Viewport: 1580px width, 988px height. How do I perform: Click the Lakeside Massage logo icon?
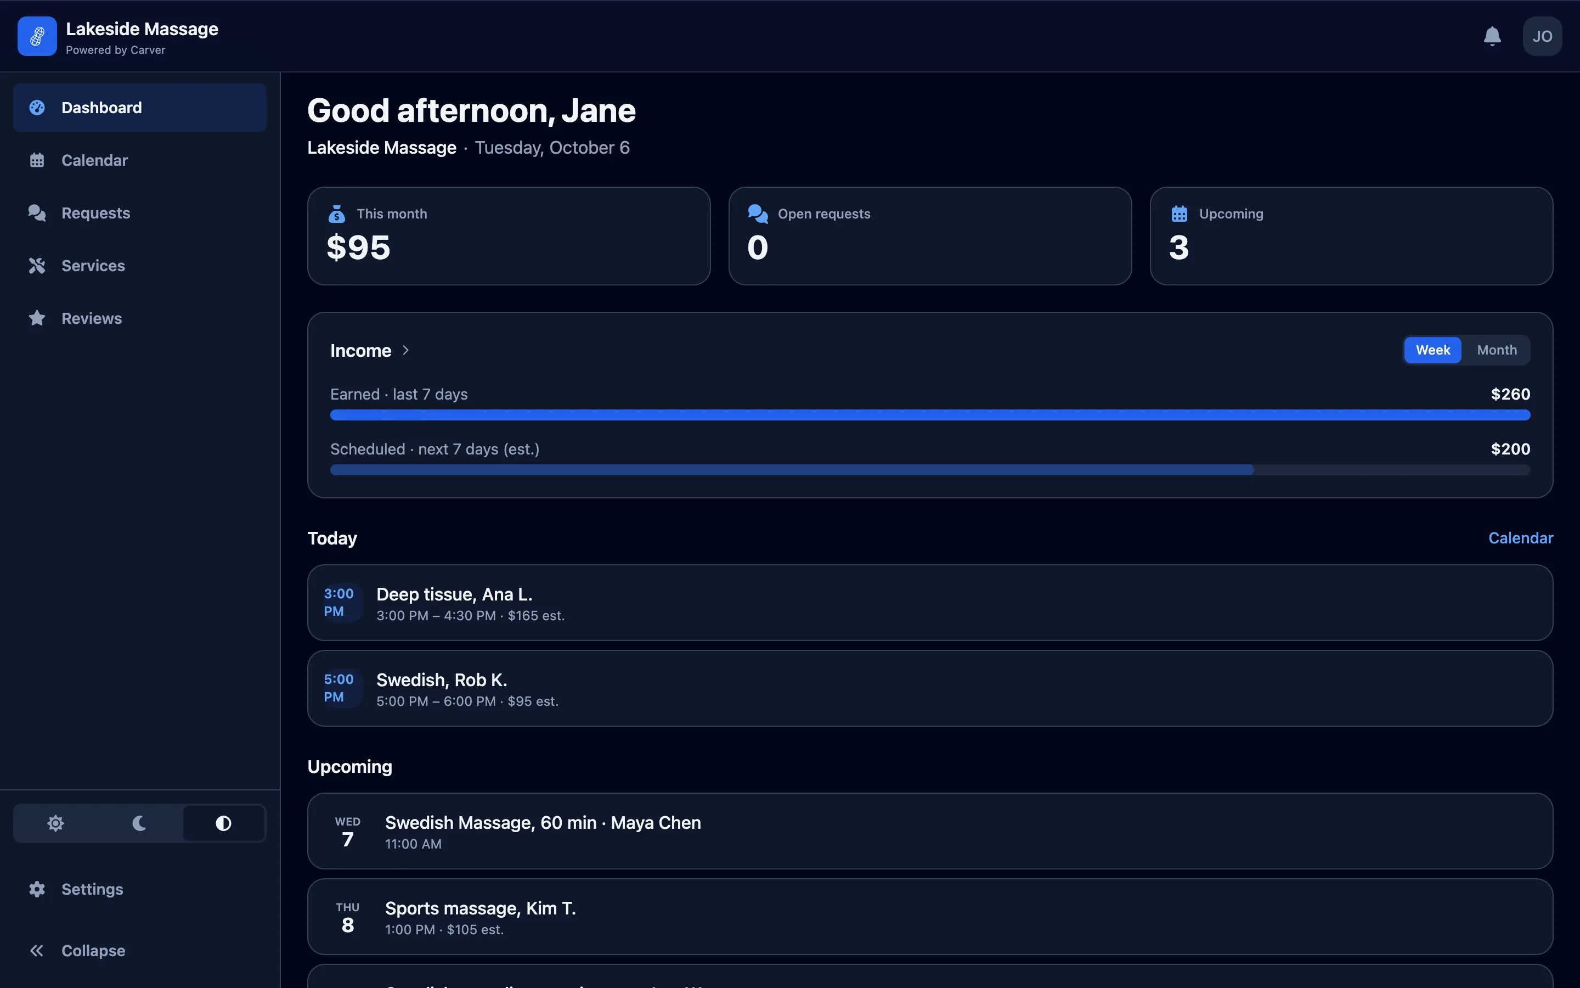[37, 36]
